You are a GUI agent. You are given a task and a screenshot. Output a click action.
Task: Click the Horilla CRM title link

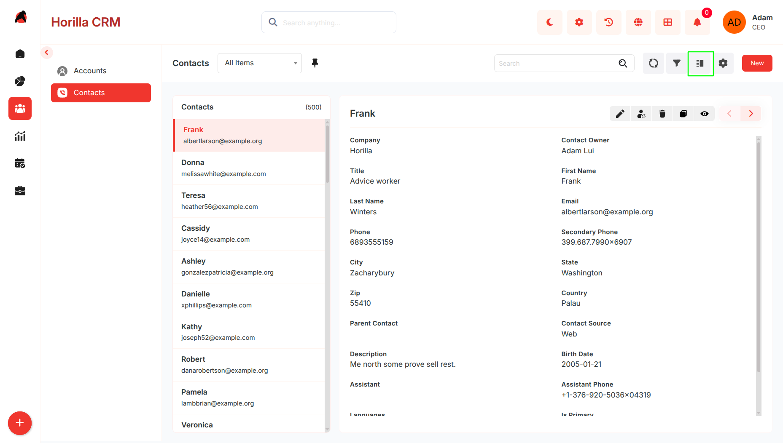point(86,22)
